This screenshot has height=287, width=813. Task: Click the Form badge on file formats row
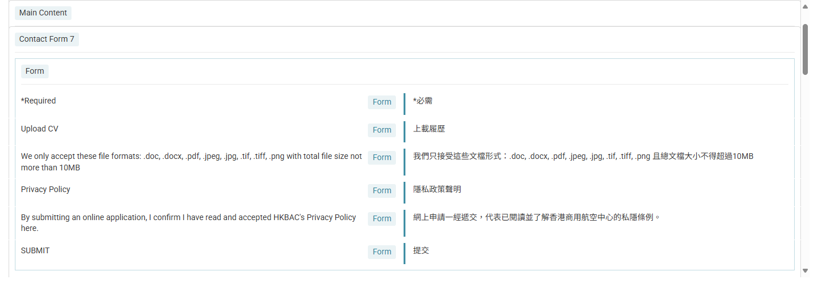(x=382, y=158)
